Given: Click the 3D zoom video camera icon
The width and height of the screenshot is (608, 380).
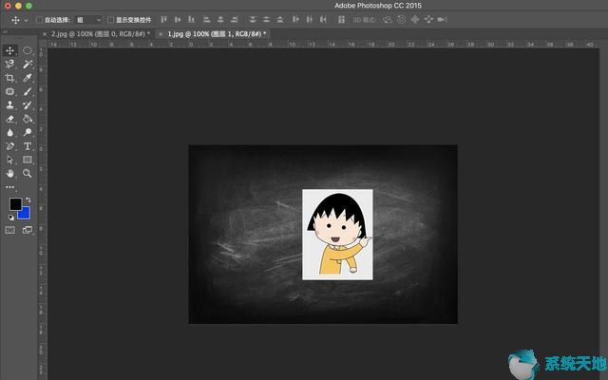Looking at the screenshot, I should (x=443, y=19).
